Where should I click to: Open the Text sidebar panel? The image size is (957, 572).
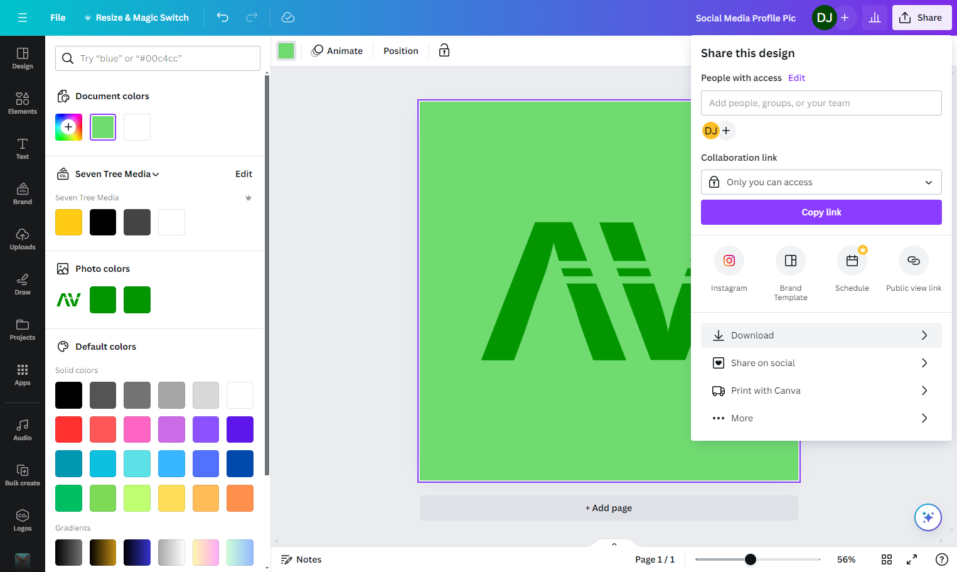click(23, 148)
